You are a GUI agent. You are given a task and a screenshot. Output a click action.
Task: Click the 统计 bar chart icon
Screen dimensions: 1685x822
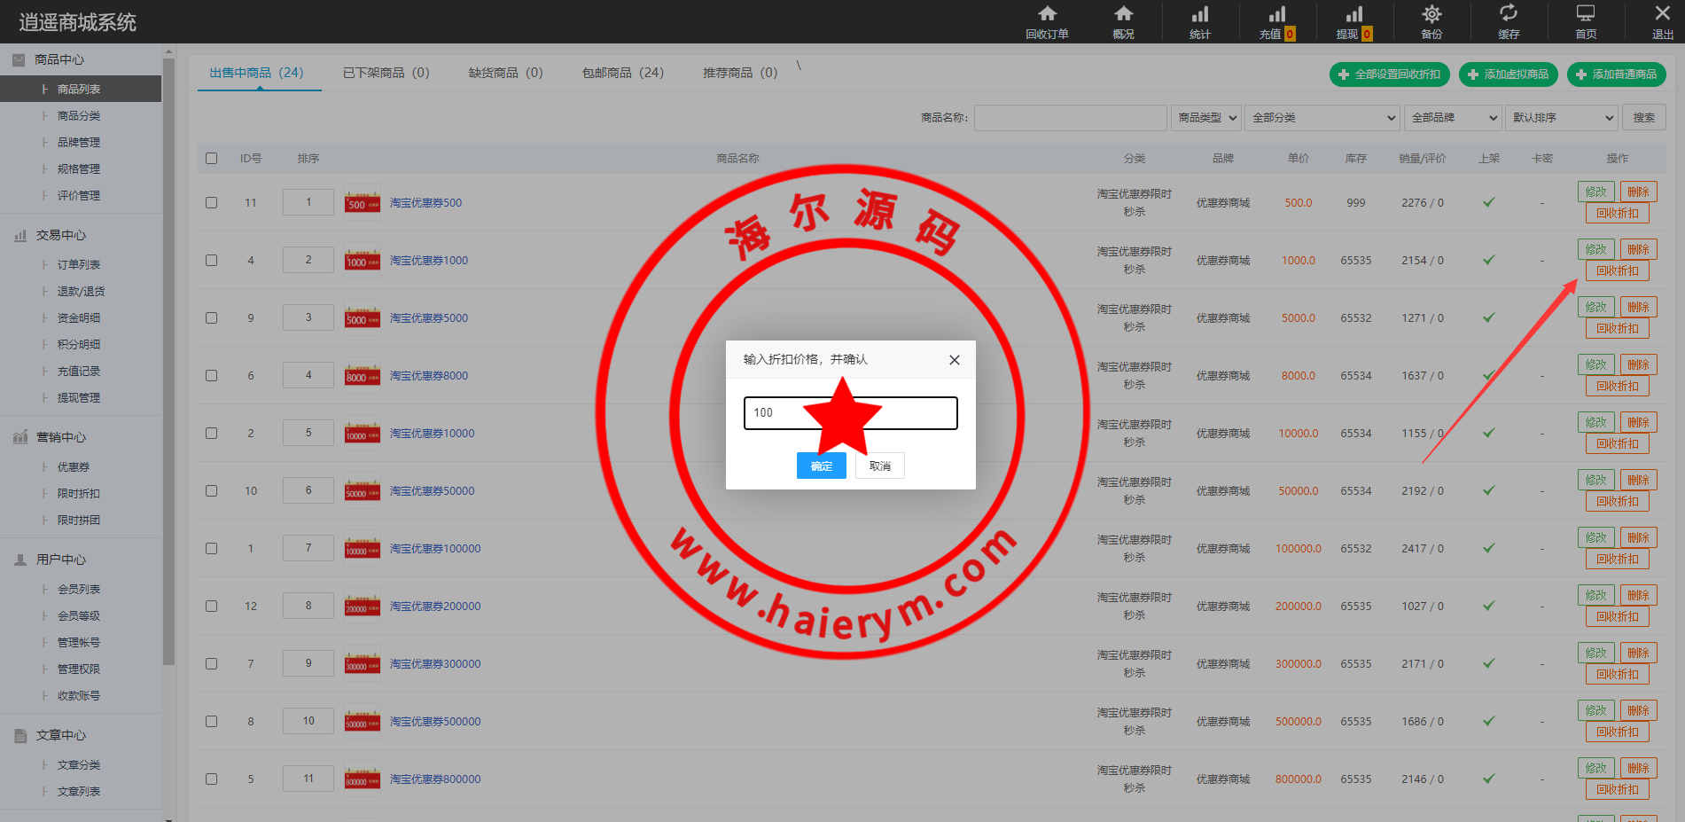click(1199, 14)
